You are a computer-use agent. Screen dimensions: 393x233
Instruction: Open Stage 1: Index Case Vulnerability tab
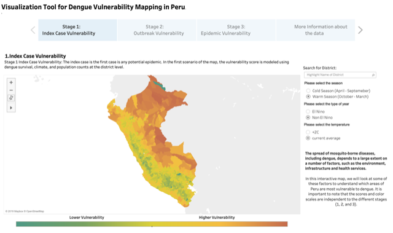coord(77,30)
